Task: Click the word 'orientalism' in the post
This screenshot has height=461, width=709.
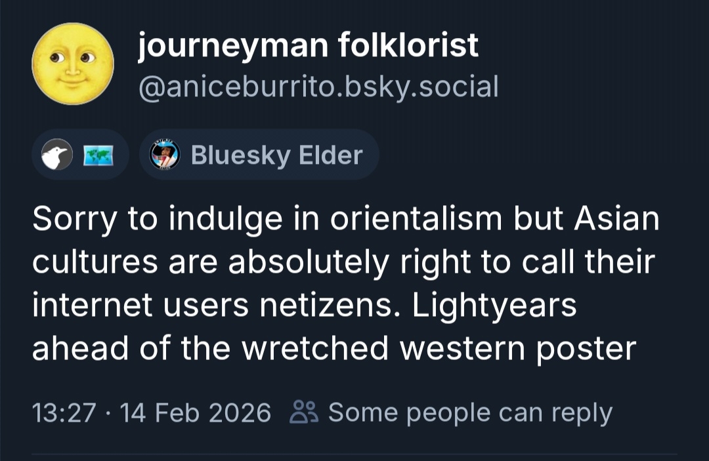Action: click(x=417, y=219)
